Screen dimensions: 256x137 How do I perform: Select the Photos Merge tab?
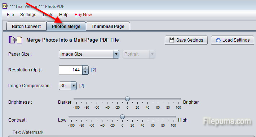click(66, 26)
